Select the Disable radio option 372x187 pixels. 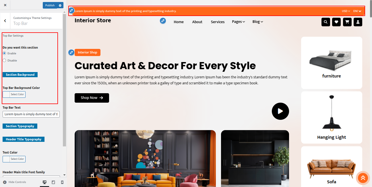(4, 60)
